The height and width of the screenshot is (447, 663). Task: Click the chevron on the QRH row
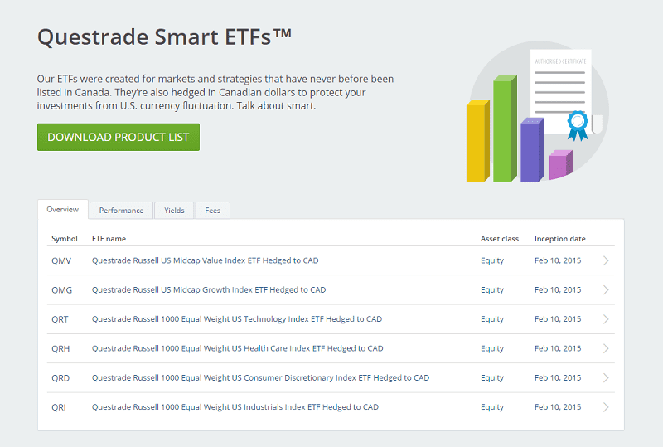(606, 348)
